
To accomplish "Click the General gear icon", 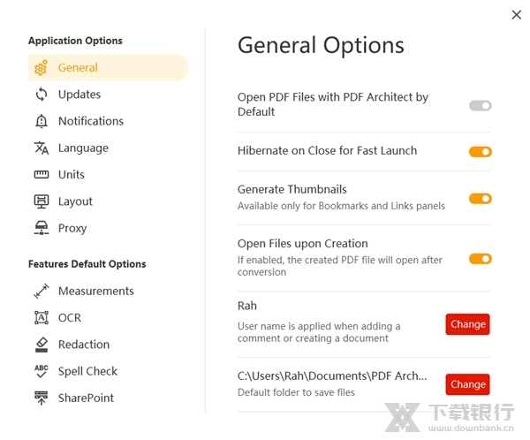I will click(42, 68).
